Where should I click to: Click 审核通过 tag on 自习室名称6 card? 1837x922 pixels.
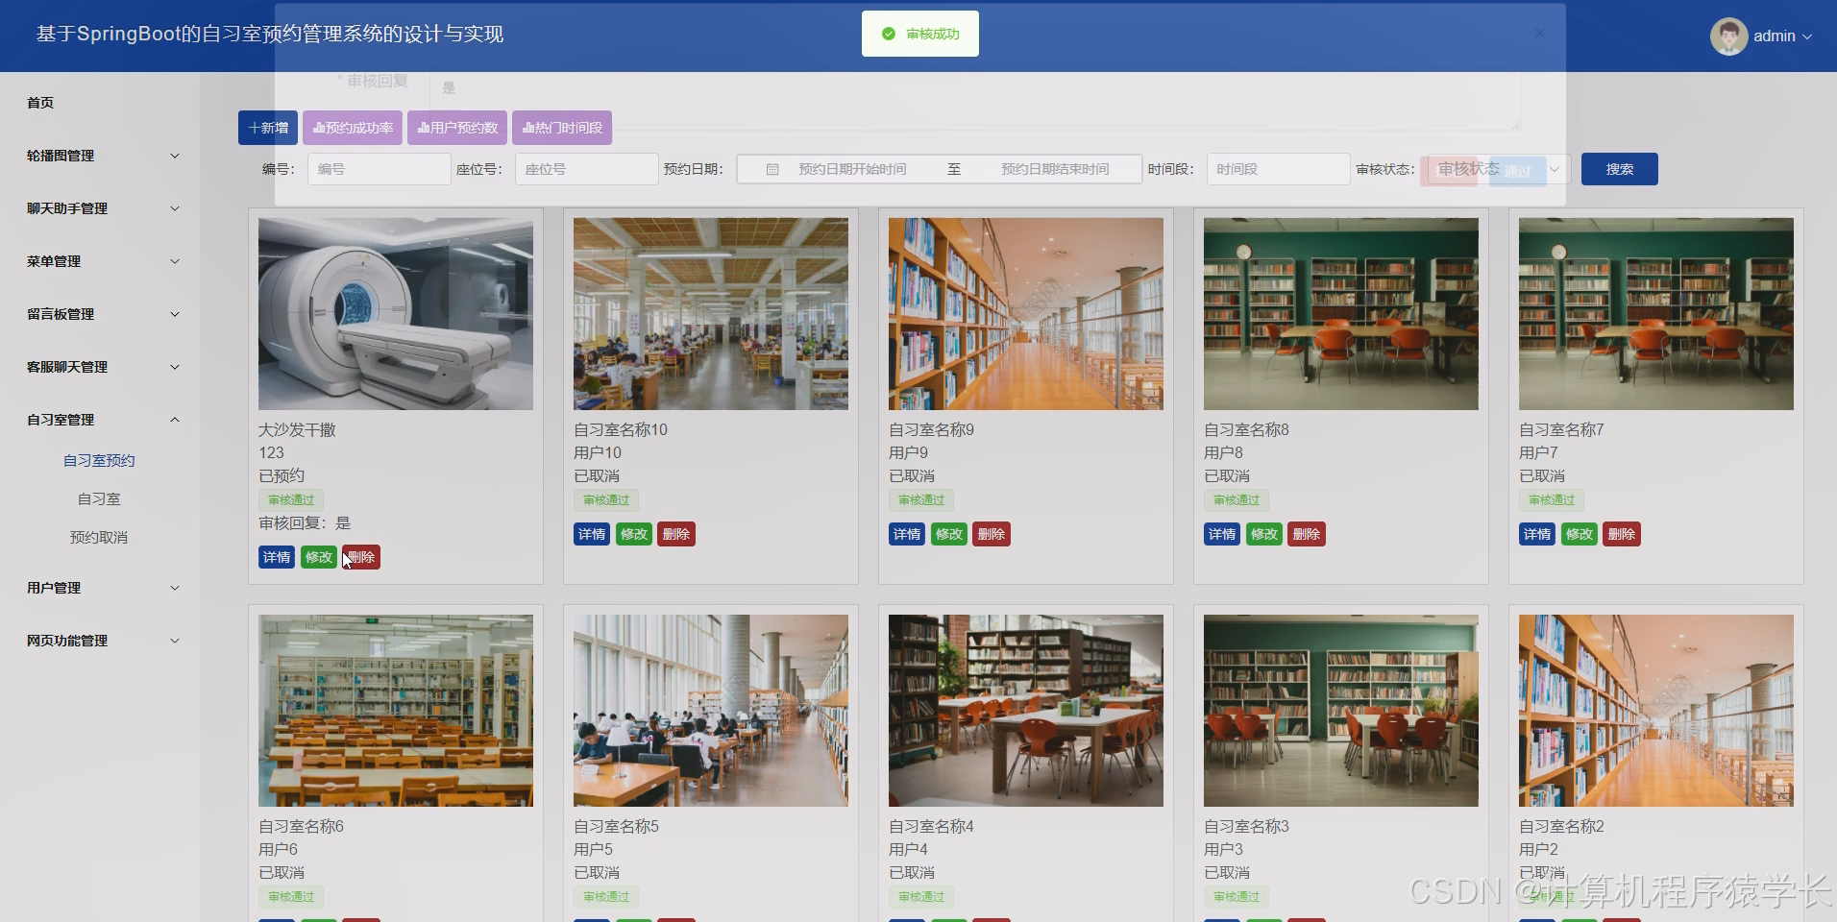click(x=291, y=897)
